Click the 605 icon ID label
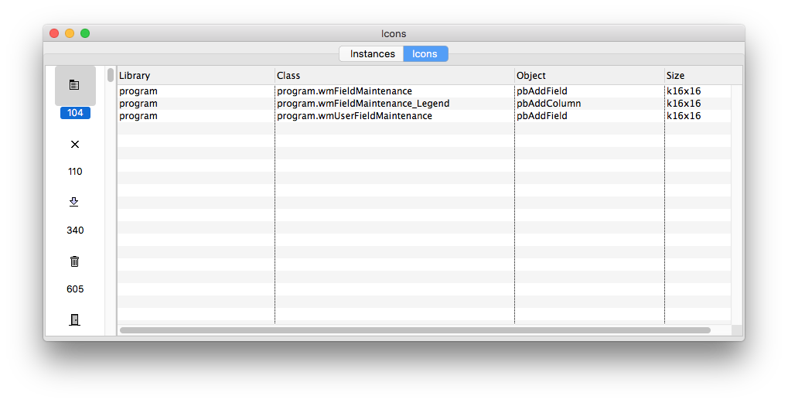The width and height of the screenshot is (788, 403). 75,289
